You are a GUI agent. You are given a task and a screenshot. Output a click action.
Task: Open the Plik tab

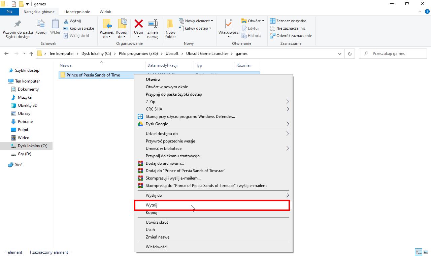click(x=9, y=12)
